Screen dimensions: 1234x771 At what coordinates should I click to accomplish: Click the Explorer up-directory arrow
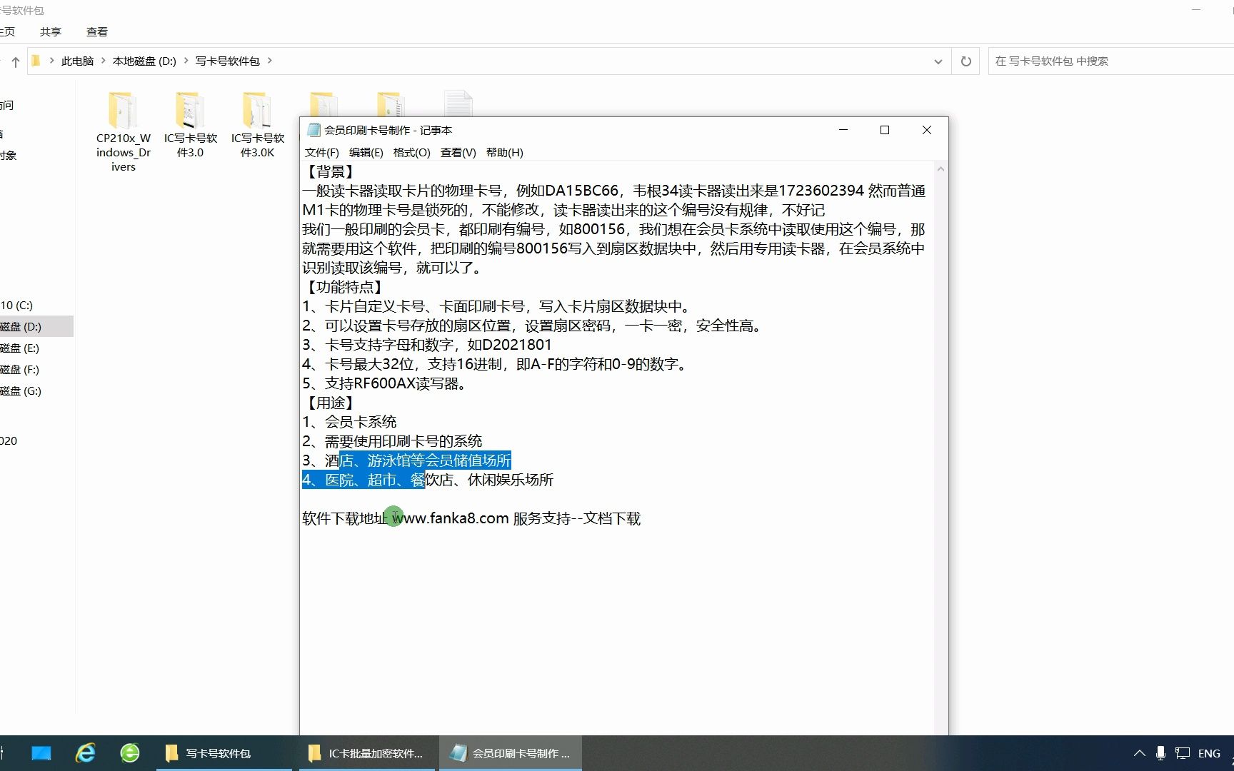pyautogui.click(x=15, y=61)
